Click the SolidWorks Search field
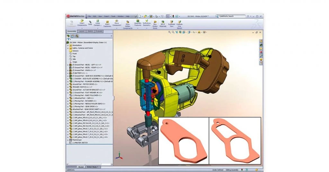The height and width of the screenshot is (172, 329). (232, 16)
